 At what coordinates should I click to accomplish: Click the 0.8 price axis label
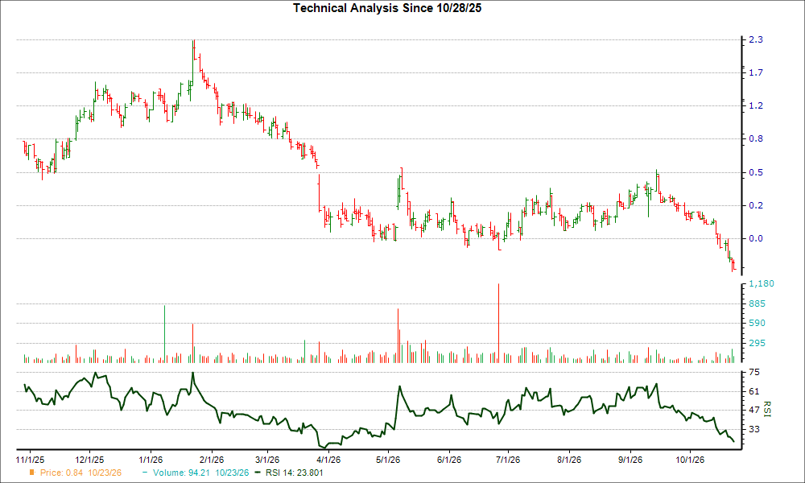(x=756, y=138)
